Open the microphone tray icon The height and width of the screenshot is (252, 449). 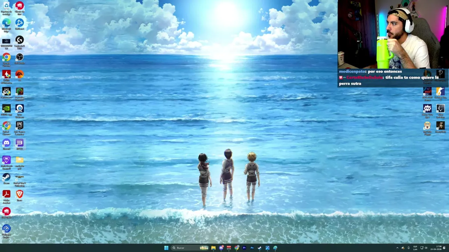pos(409,248)
